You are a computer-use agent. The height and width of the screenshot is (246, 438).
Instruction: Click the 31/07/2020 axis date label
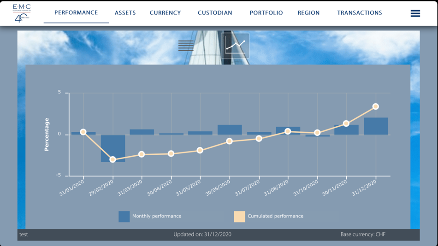coord(247,187)
